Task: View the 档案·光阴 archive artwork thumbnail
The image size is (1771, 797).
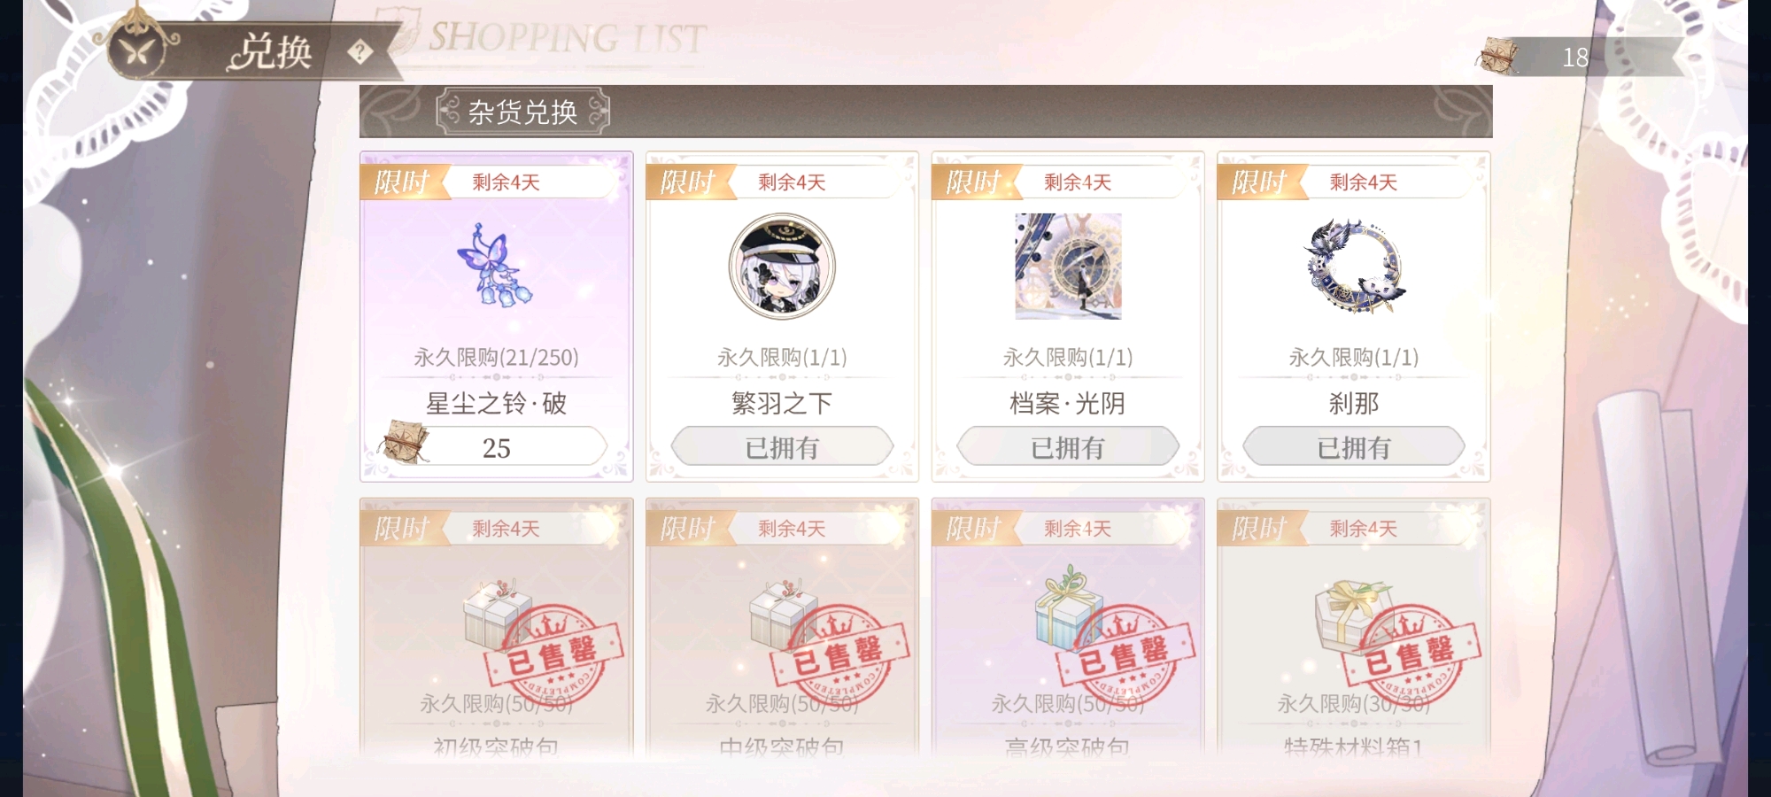Action: [x=1068, y=266]
